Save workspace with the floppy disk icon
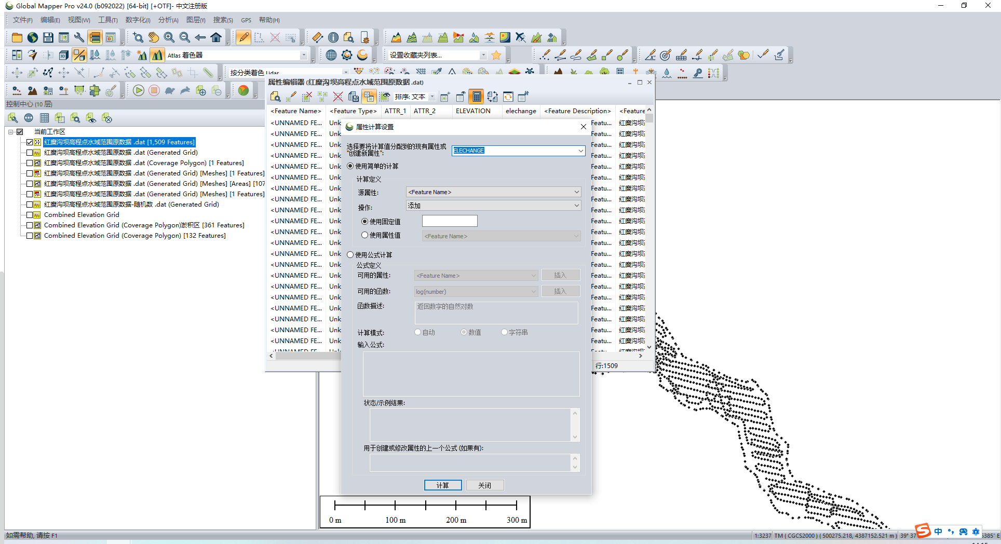The width and height of the screenshot is (1001, 544). click(48, 37)
